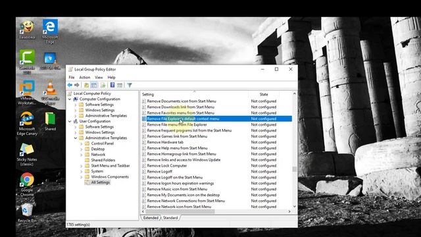Screen dimensions: 421x237
Task: Click the Back arrow in the toolbar
Action: tap(70, 85)
